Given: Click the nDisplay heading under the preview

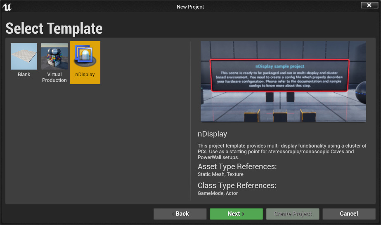Looking at the screenshot, I should 212,134.
